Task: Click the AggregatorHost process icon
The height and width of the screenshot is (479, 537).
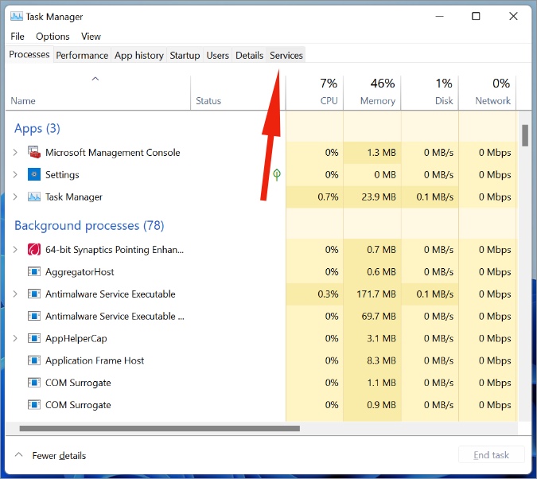Action: click(x=34, y=271)
